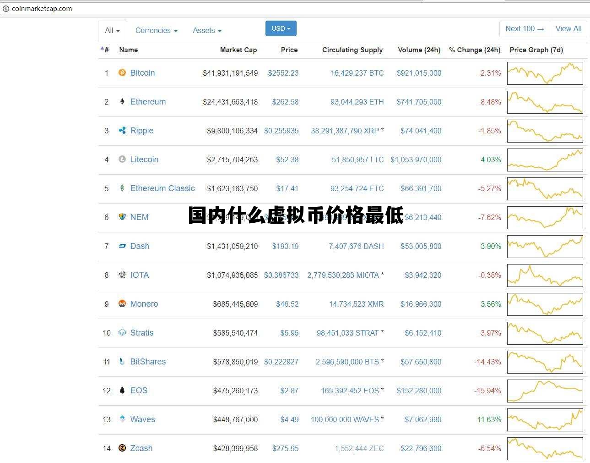Screen dimensions: 590x463
Task: Click the Ripple logo icon
Action: (122, 130)
